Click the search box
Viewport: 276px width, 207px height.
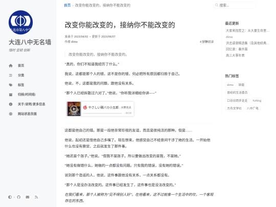[235, 5]
